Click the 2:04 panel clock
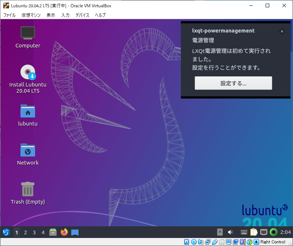The image size is (293, 246). click(285, 232)
